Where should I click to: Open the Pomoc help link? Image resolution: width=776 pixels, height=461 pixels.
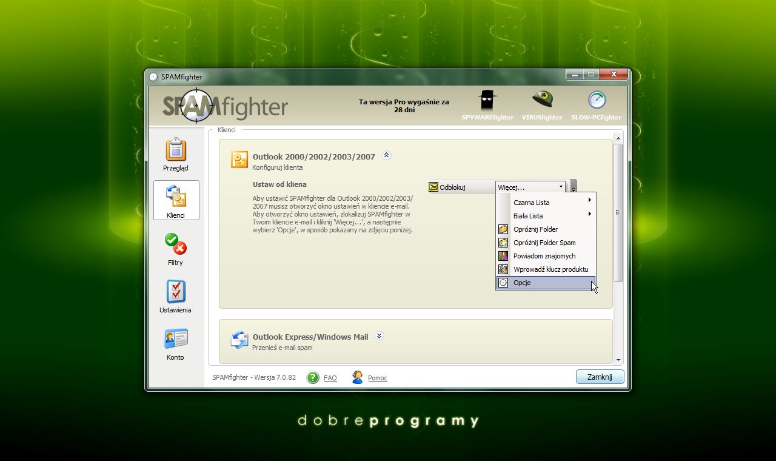point(378,378)
